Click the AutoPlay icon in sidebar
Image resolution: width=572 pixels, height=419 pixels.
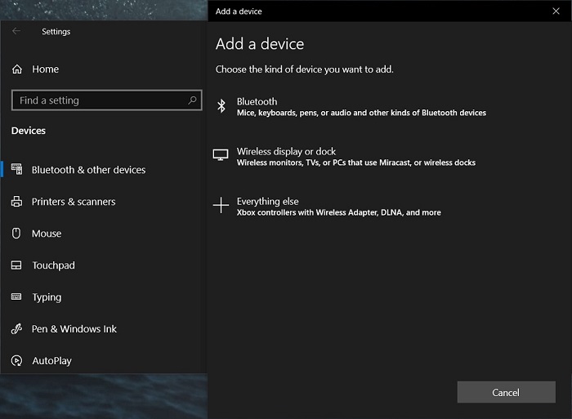tap(16, 361)
